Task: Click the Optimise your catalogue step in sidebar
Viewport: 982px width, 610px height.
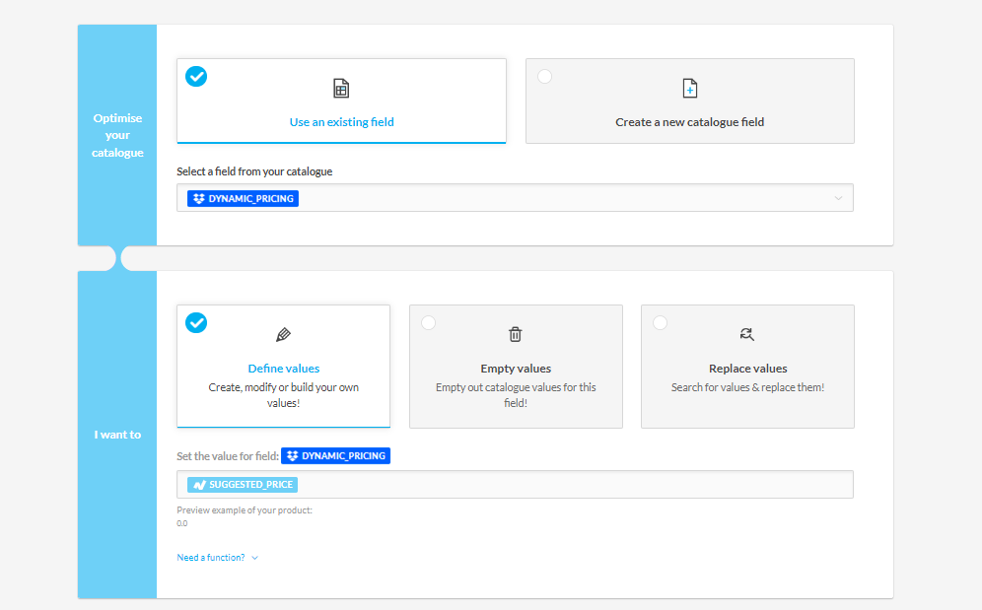Action: (x=117, y=135)
